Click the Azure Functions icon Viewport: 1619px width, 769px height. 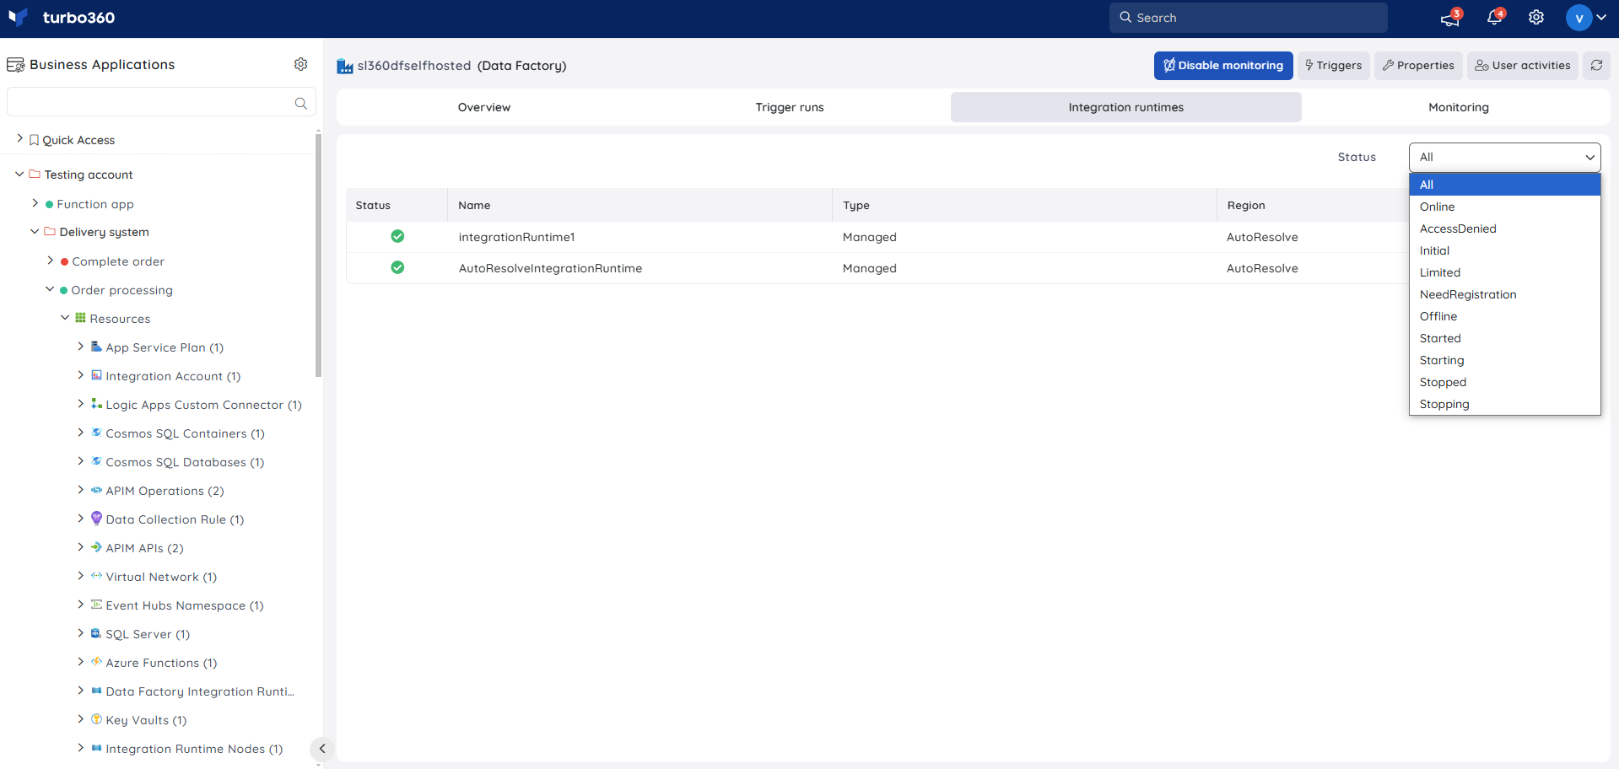[x=96, y=662]
